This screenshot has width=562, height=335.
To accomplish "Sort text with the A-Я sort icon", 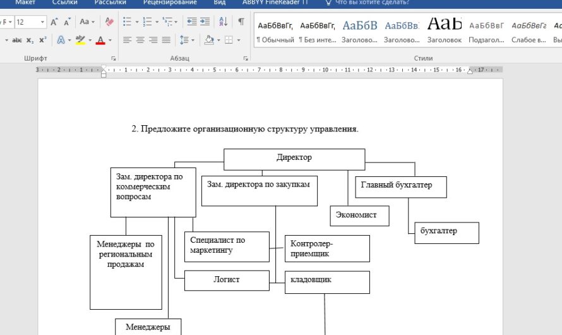I will (223, 22).
